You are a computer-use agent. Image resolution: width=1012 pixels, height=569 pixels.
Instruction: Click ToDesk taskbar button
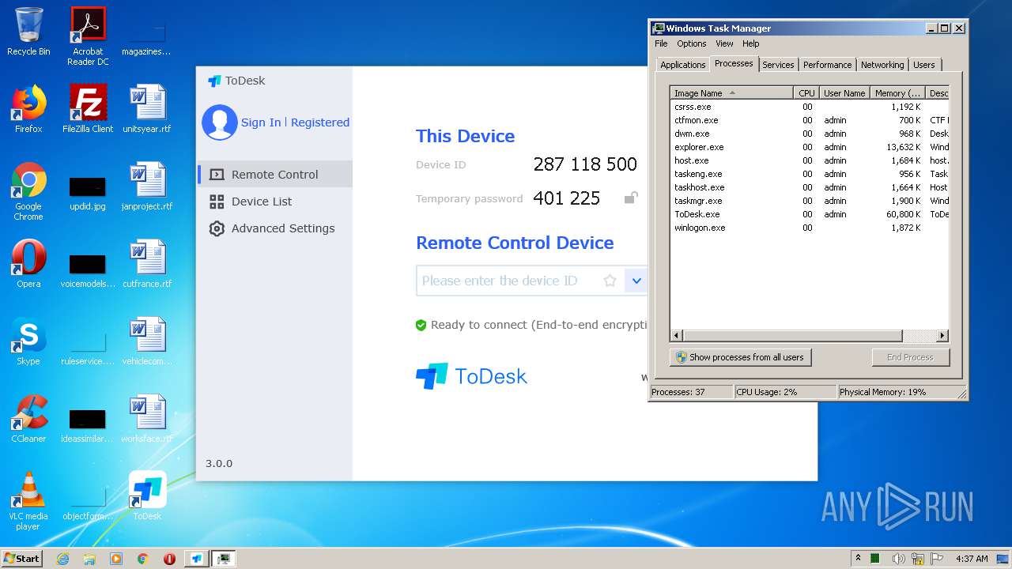(x=197, y=559)
